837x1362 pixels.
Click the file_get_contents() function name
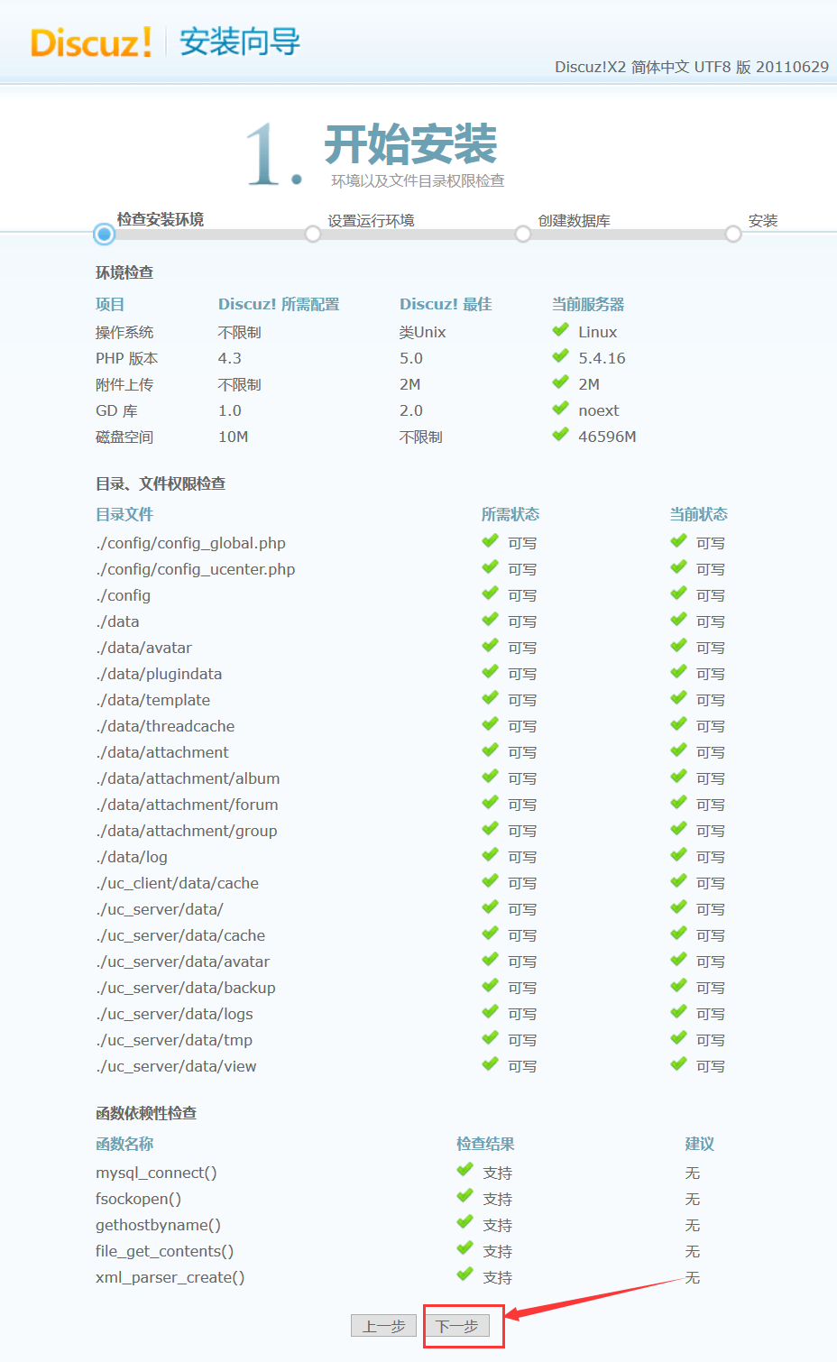click(x=164, y=1251)
